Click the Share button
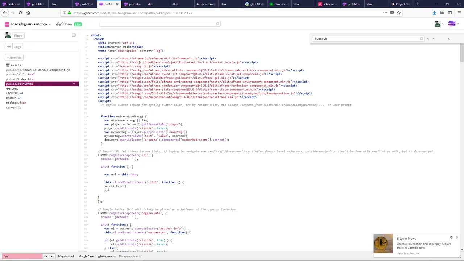Image resolution: width=464 pixels, height=261 pixels. tap(18, 36)
